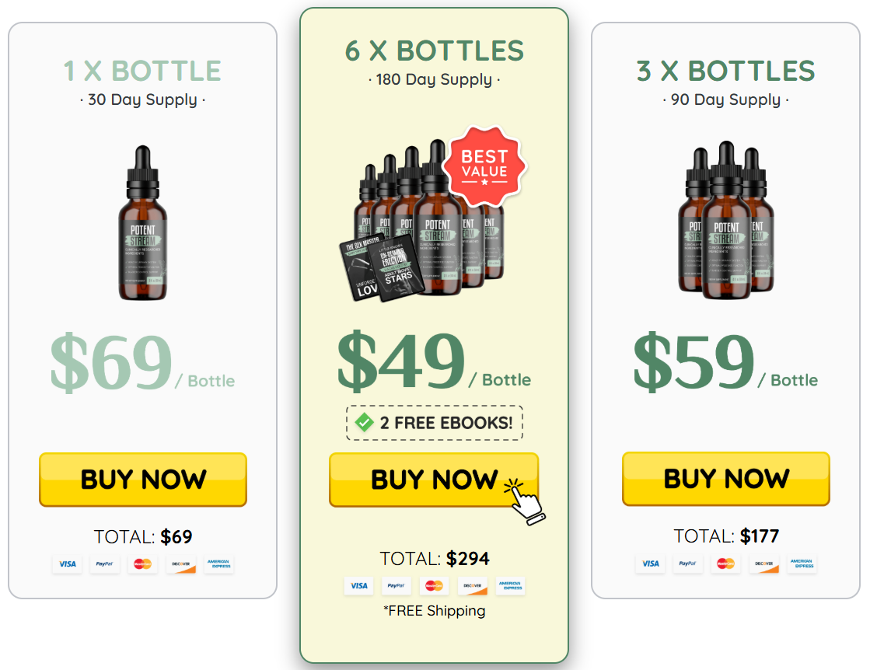This screenshot has width=870, height=670.
Task: Click Buy Now for 1 bottle at $69
Action: point(143,480)
